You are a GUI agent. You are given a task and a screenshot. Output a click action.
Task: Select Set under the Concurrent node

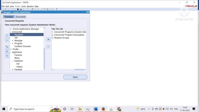(16, 38)
